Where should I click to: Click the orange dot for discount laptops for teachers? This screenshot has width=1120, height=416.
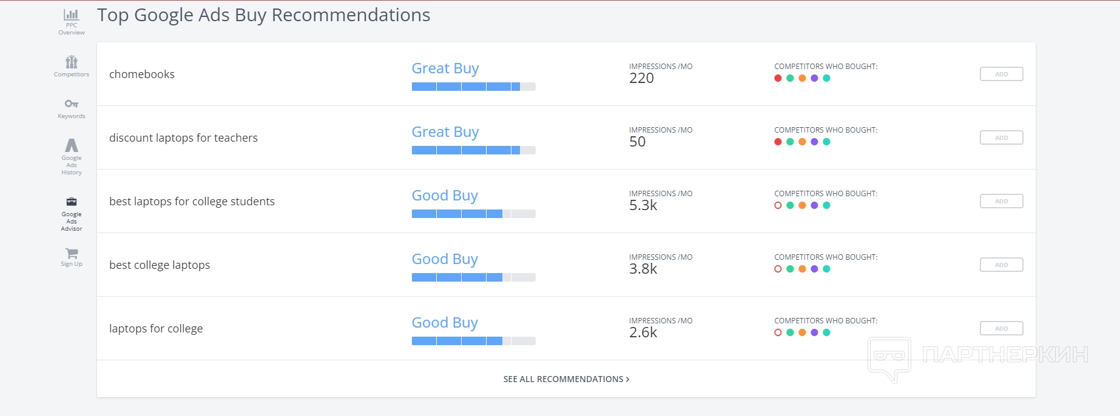(802, 142)
